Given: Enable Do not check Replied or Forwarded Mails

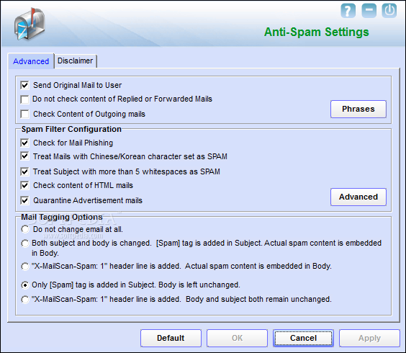Looking at the screenshot, I should 25,99.
